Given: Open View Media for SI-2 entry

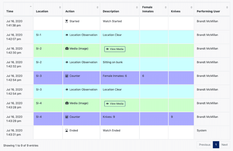Looking at the screenshot, I should click(115, 49).
